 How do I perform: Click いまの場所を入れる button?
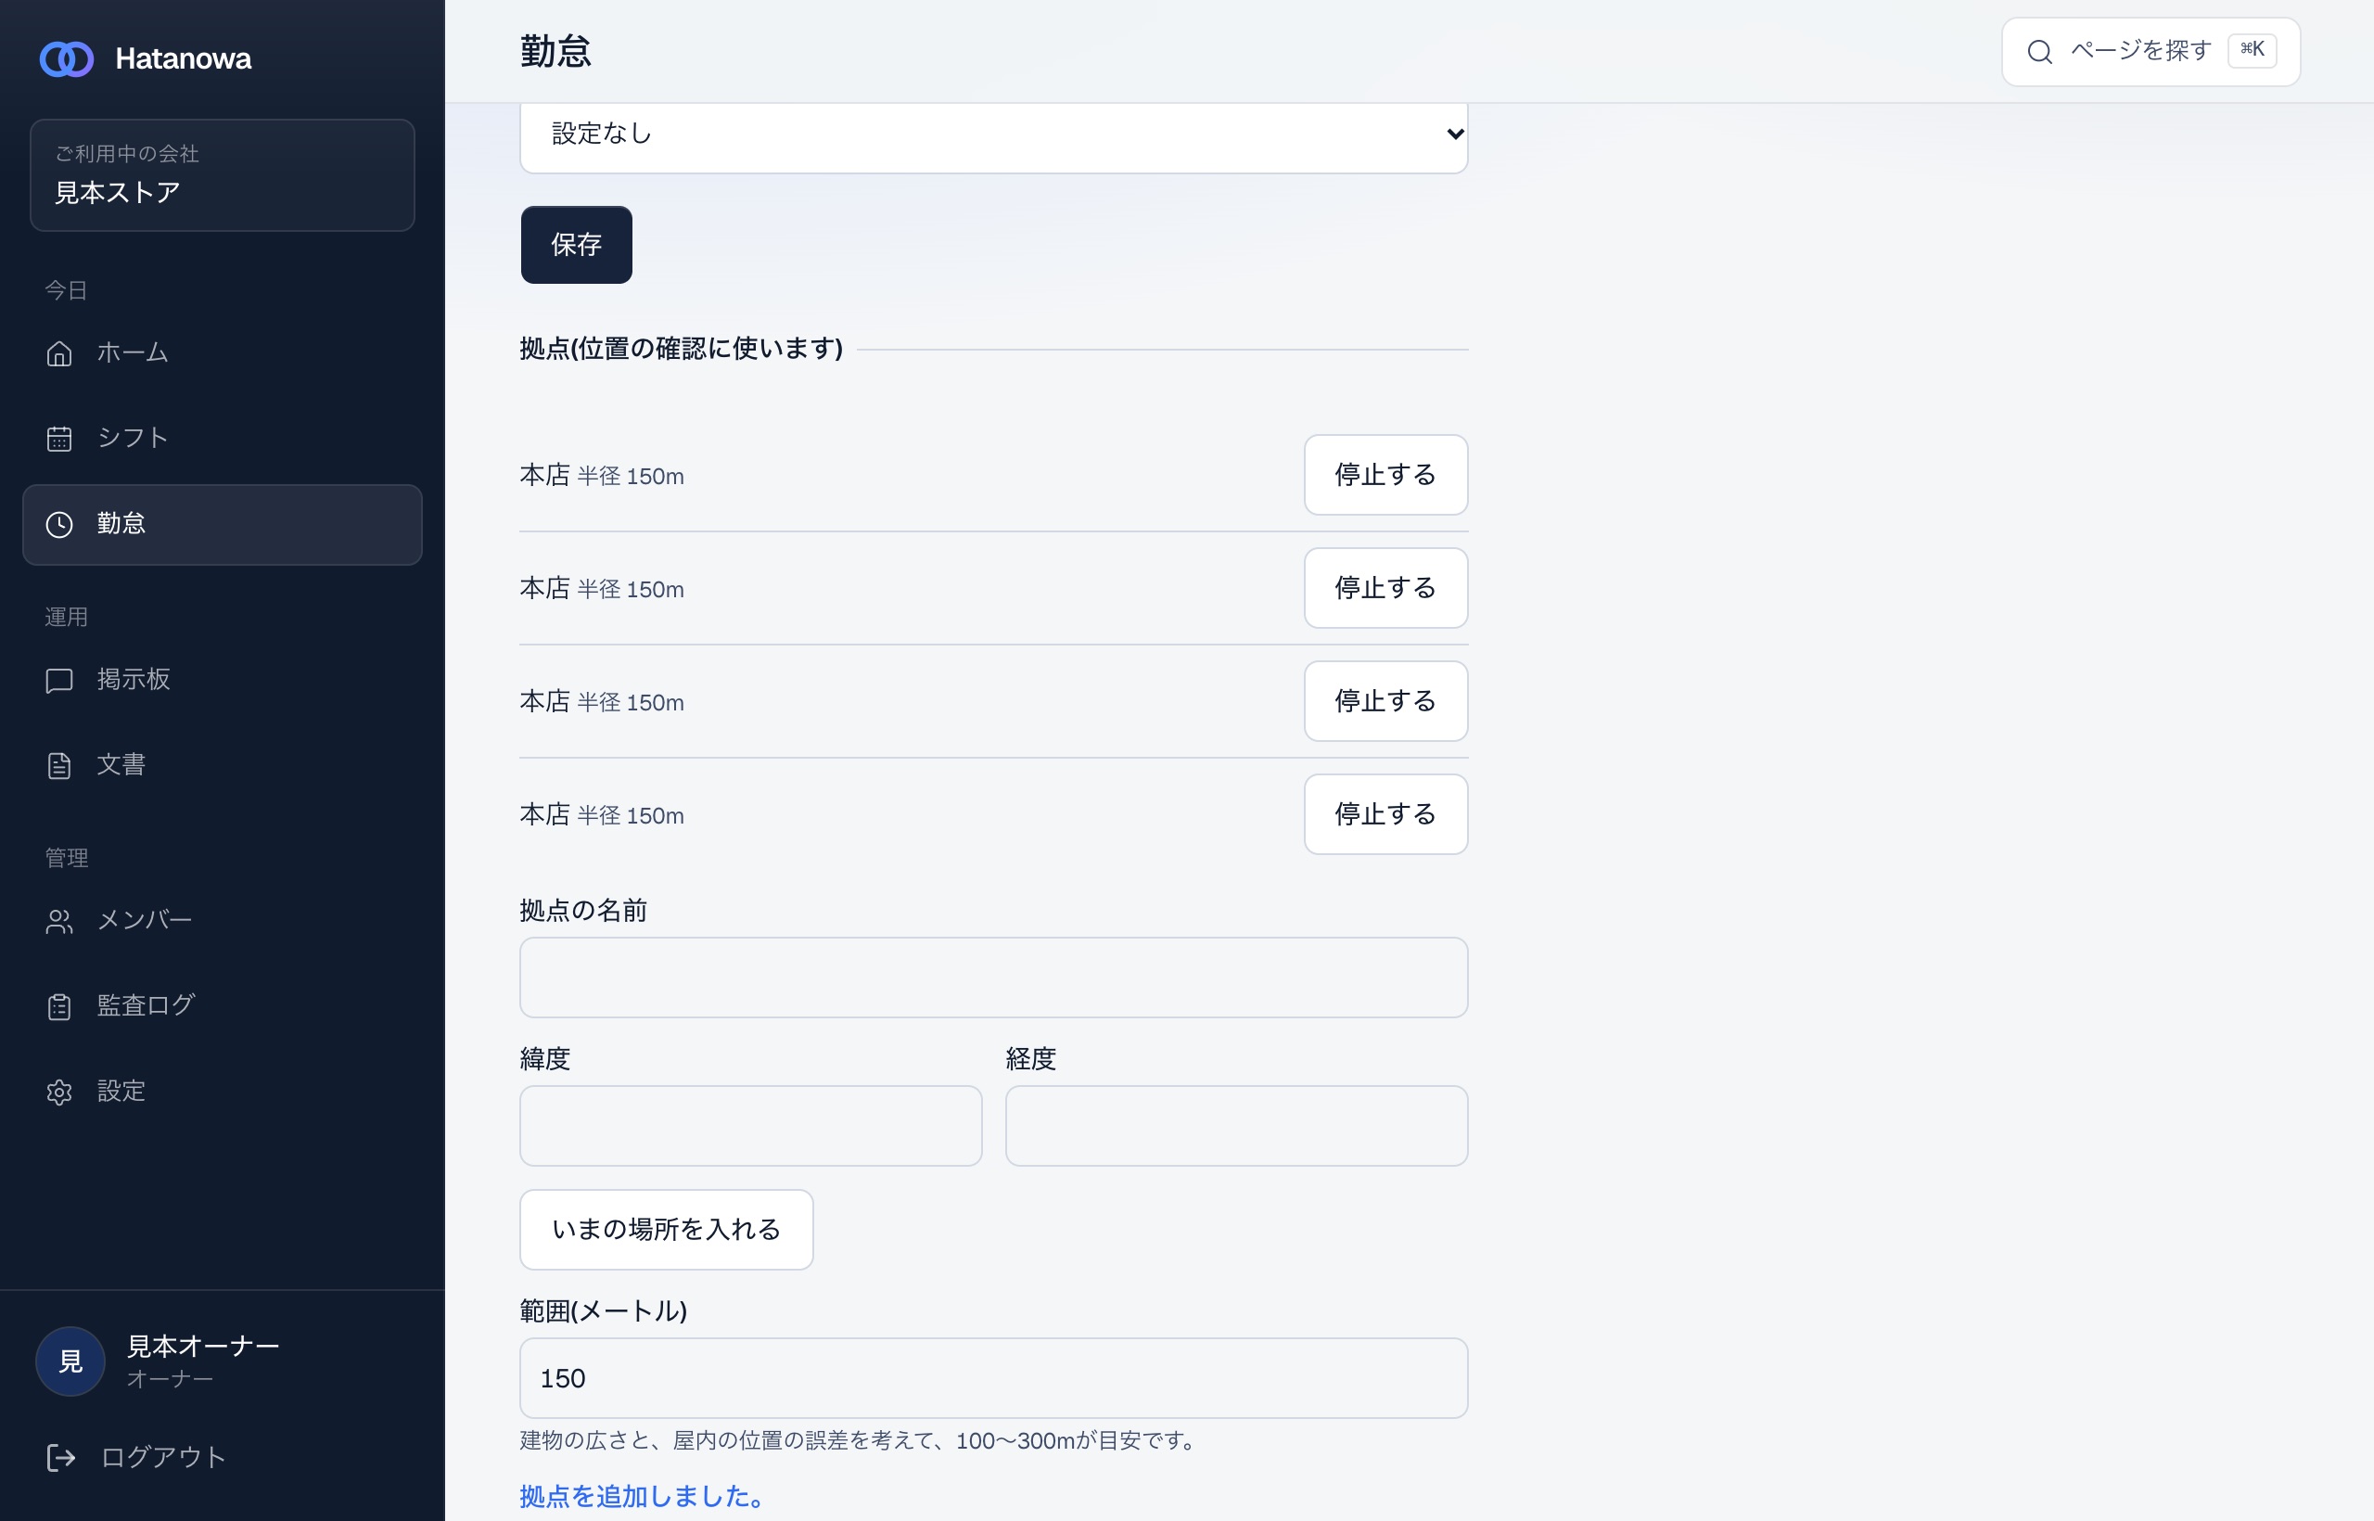[x=667, y=1230]
